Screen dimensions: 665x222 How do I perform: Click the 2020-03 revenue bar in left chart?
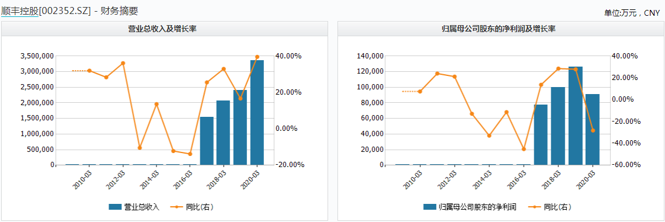click(257, 113)
